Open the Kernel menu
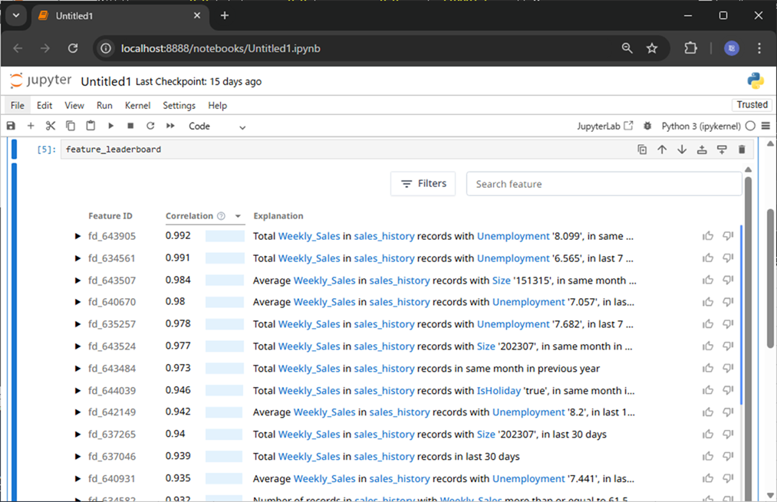This screenshot has height=502, width=777. pos(137,106)
